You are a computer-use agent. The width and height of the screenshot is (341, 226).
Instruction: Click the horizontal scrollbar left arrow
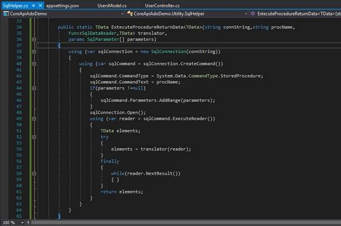click(28, 223)
